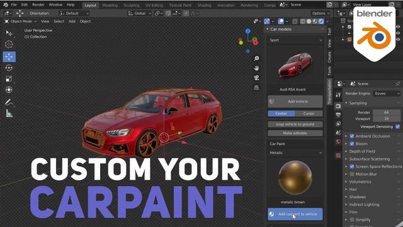Open the Texture properties tab icon
Viewport: 403px width, 227px height.
[338, 155]
